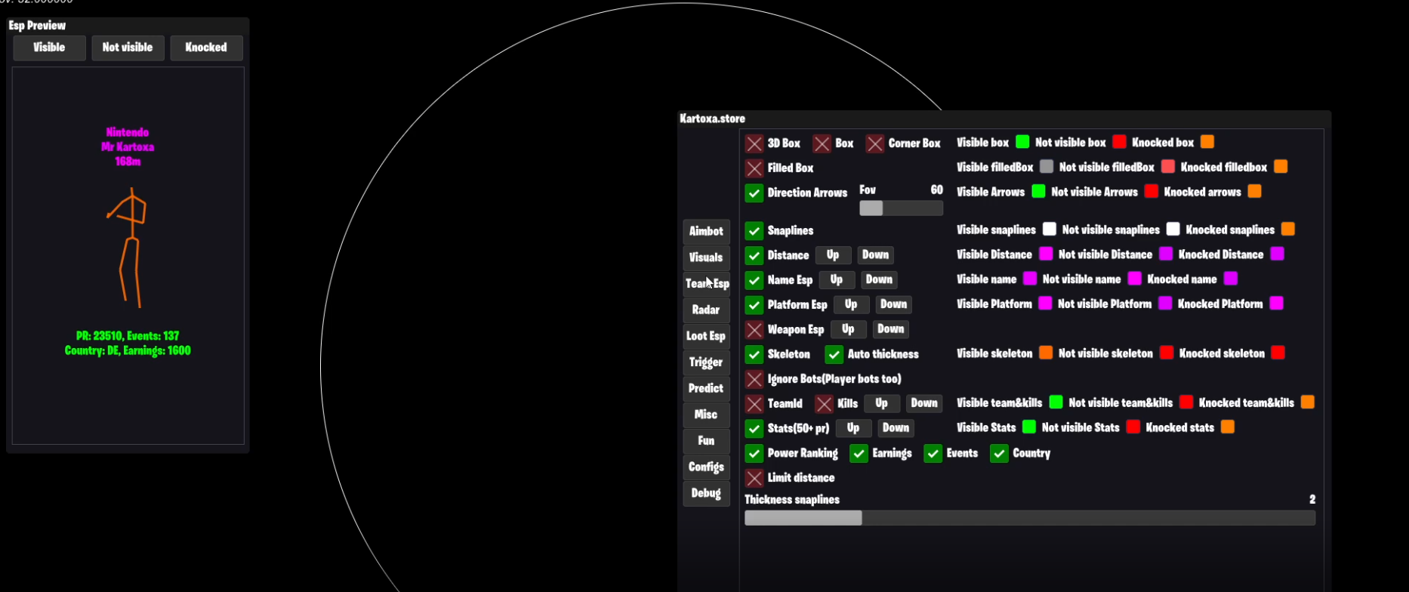Change Visible Distance magenta swatch
1409x592 pixels.
(1046, 254)
